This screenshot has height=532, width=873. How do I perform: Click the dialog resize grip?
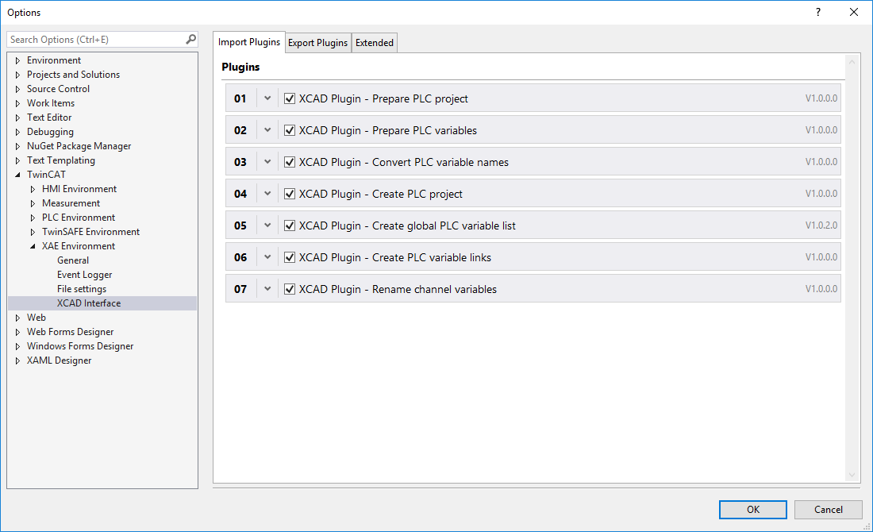[x=867, y=526]
